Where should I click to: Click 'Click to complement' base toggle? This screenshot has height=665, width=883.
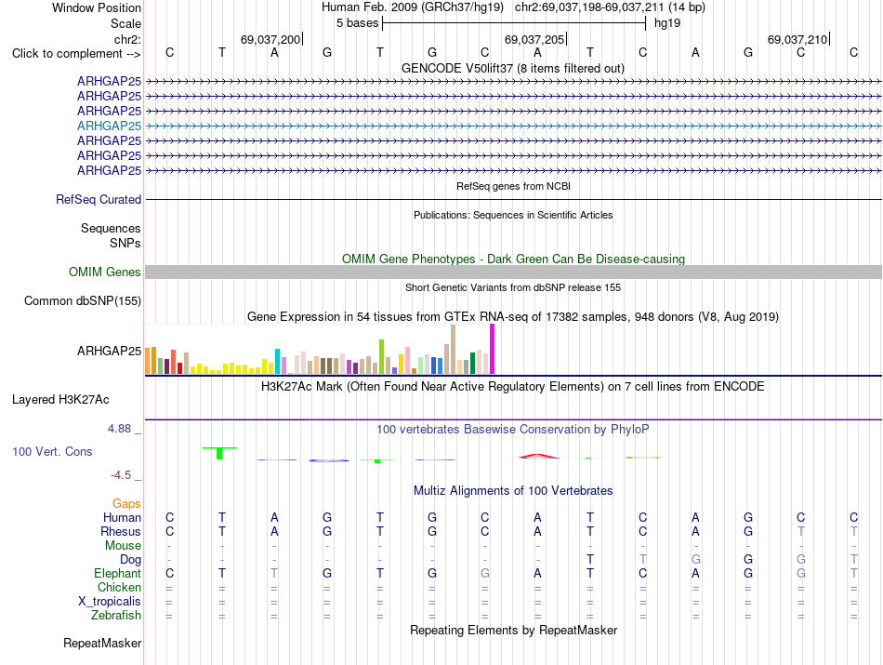click(76, 54)
